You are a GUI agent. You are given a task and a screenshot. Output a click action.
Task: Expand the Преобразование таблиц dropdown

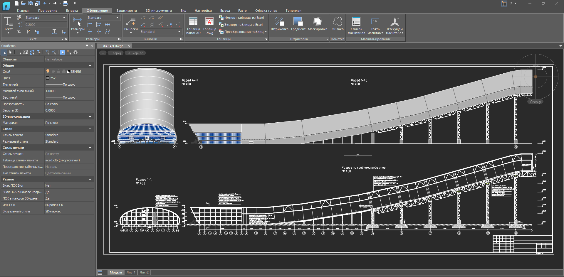266,32
